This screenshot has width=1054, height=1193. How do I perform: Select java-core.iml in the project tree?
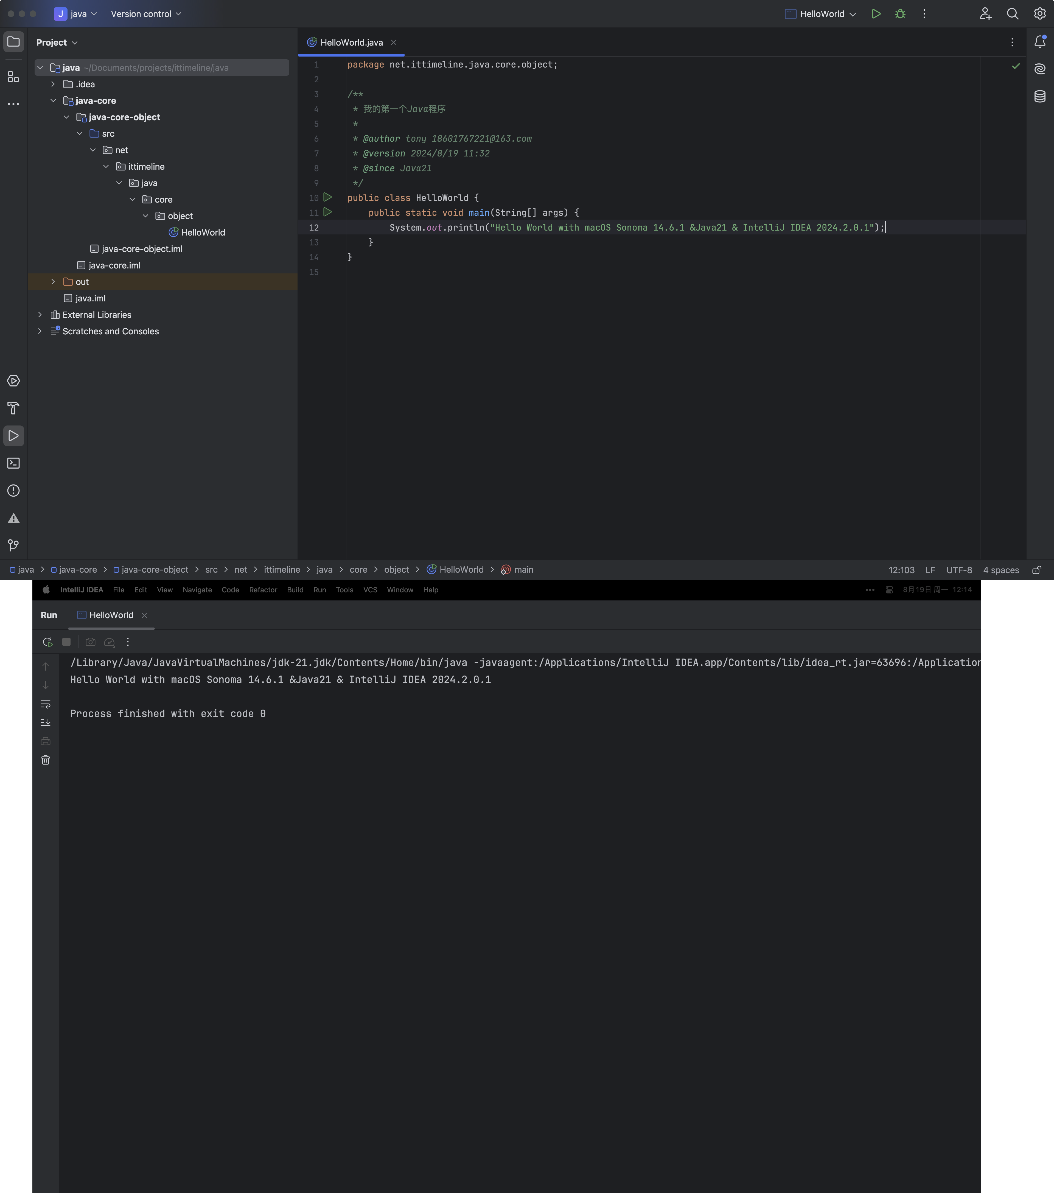tap(114, 265)
